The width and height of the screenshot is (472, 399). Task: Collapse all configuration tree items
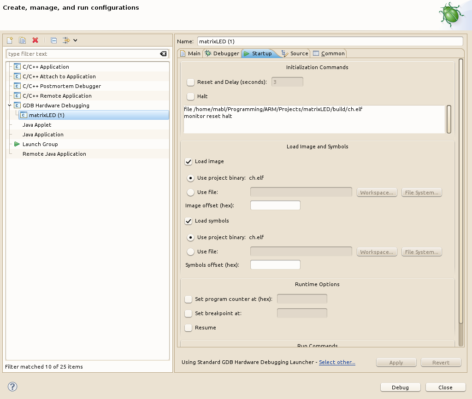click(x=54, y=40)
